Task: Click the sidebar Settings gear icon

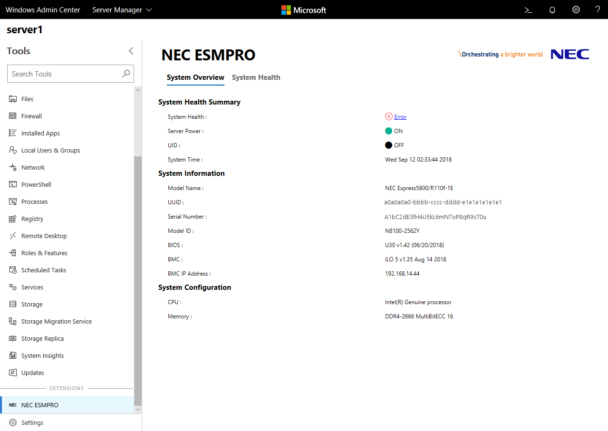Action: [13, 422]
